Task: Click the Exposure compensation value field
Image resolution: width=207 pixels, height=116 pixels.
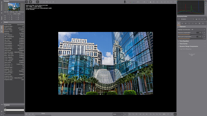Action: click(x=199, y=33)
